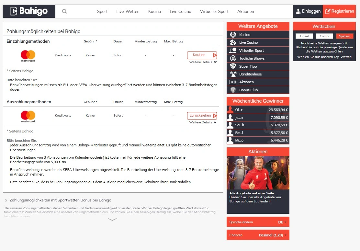This screenshot has height=251, width=360.
Task: Open the Alle Angebote auf einer Seite caption
Action: 252,193
